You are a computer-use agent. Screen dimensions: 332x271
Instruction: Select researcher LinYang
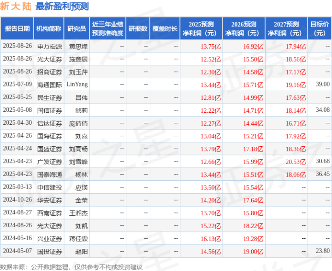[x=77, y=84]
